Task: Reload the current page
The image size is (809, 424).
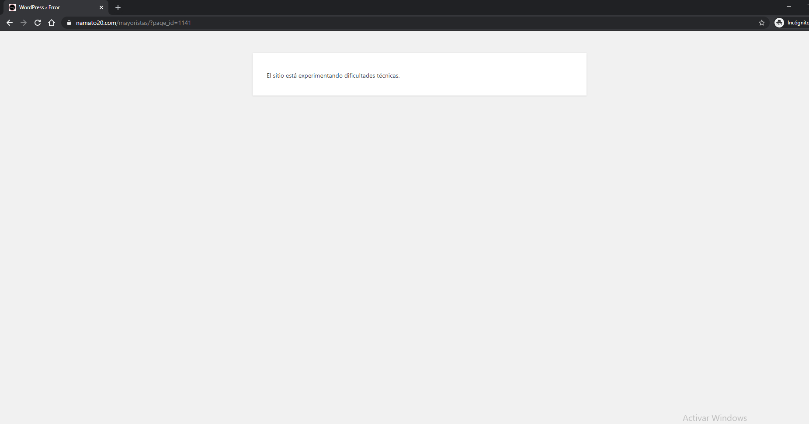Action: click(x=38, y=23)
